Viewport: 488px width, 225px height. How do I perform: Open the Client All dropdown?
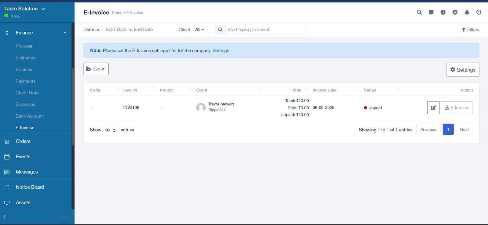point(199,30)
